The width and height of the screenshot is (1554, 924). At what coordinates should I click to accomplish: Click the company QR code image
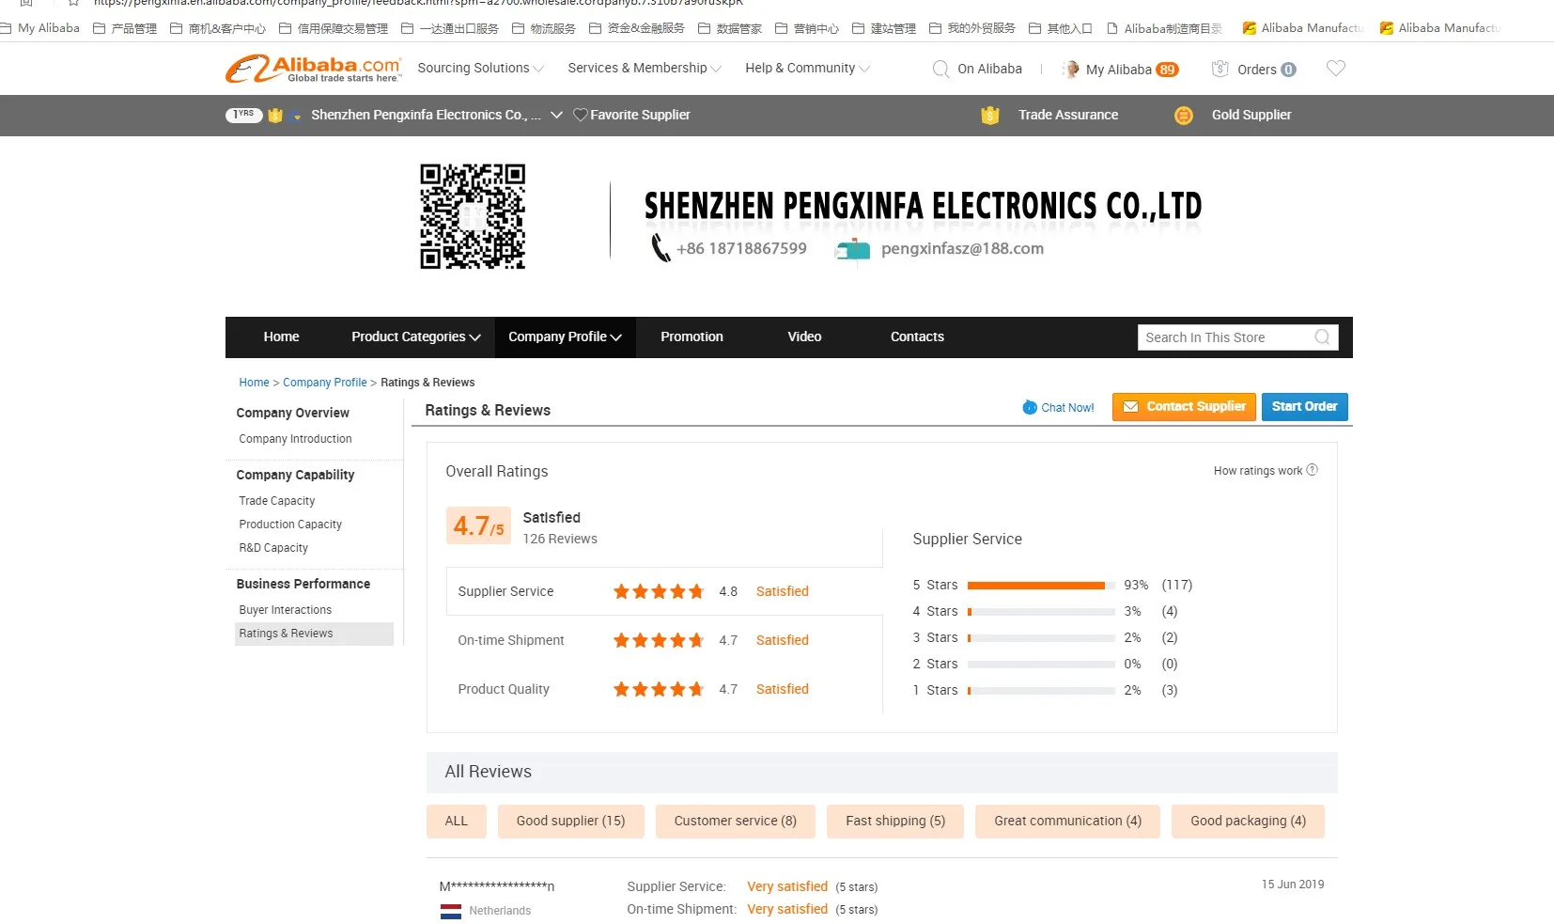tap(473, 216)
